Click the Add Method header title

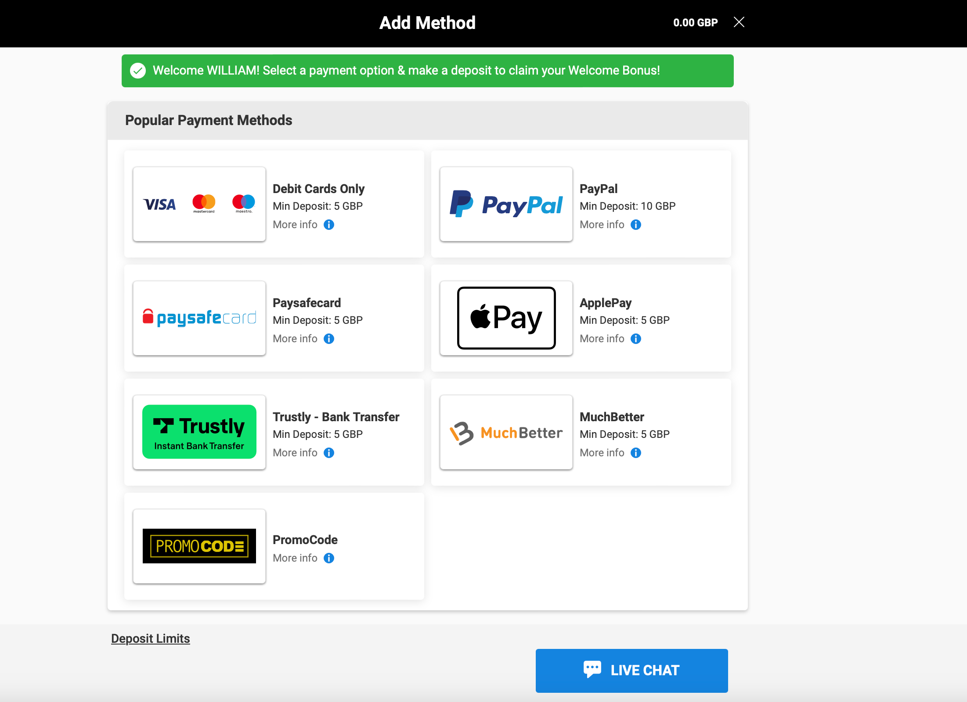(x=427, y=23)
